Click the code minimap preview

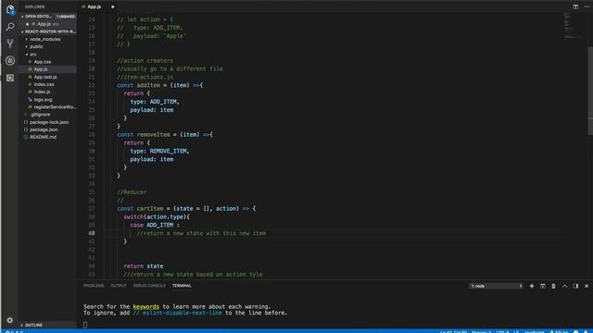(574, 26)
